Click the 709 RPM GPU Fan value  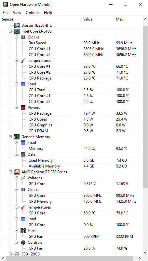coord(91,237)
